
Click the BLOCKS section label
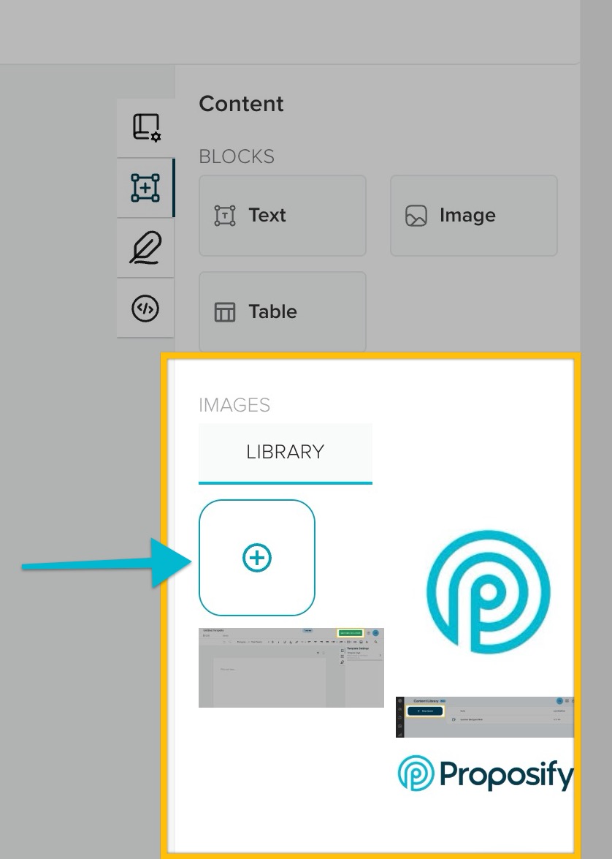[237, 156]
